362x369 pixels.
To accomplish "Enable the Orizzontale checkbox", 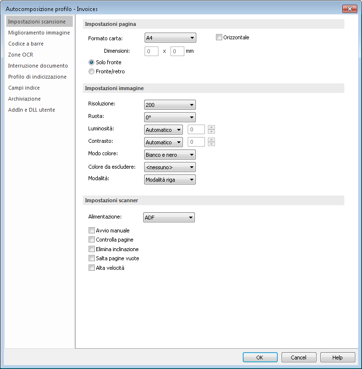I will pos(219,37).
